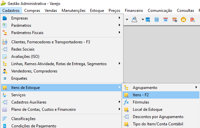Click the Gestão Administrativa title bar app icon

[3, 3]
